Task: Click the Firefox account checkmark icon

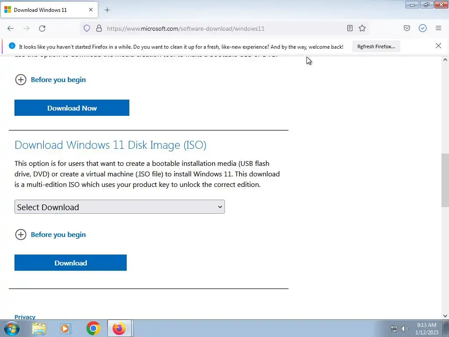Action: (423, 28)
